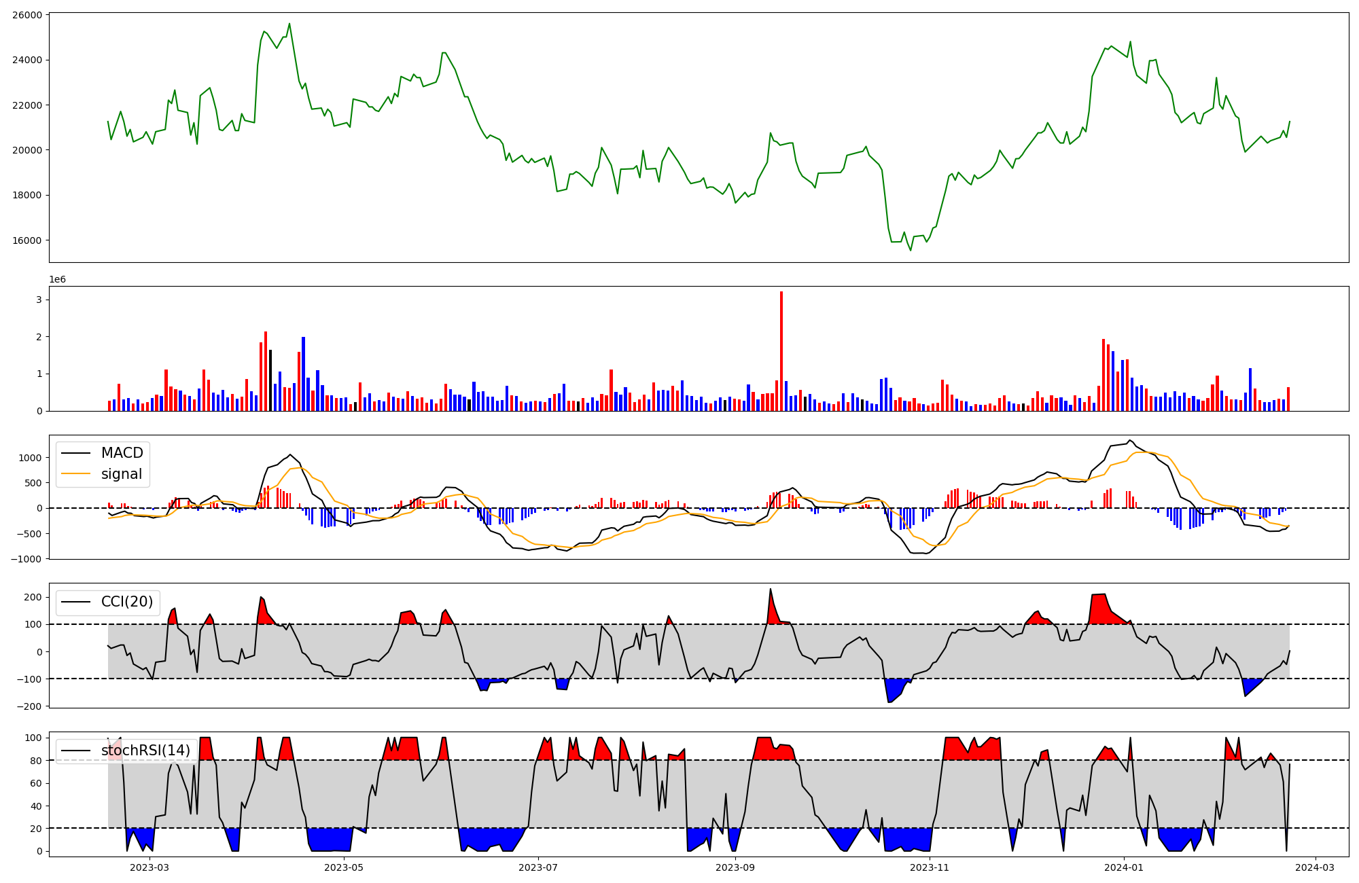Click the highest peak of green price line
1359x883 pixels.
(289, 24)
